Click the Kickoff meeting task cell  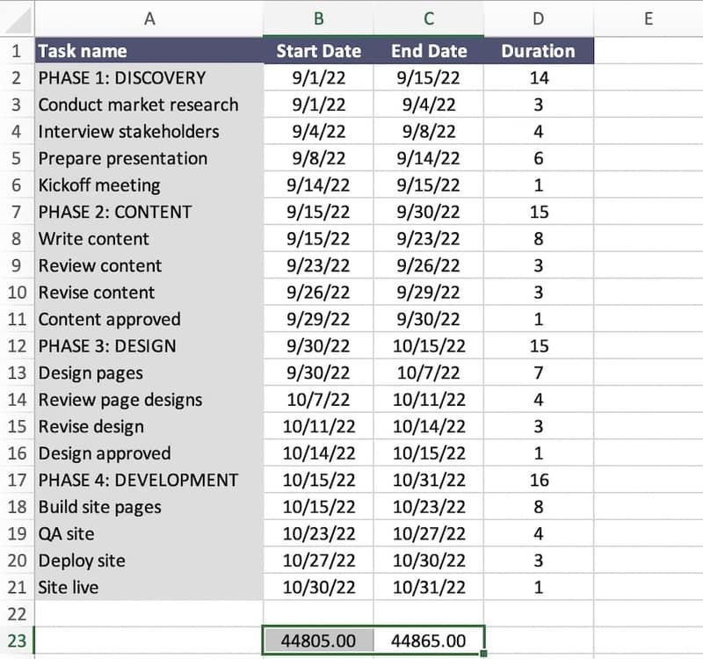[148, 185]
